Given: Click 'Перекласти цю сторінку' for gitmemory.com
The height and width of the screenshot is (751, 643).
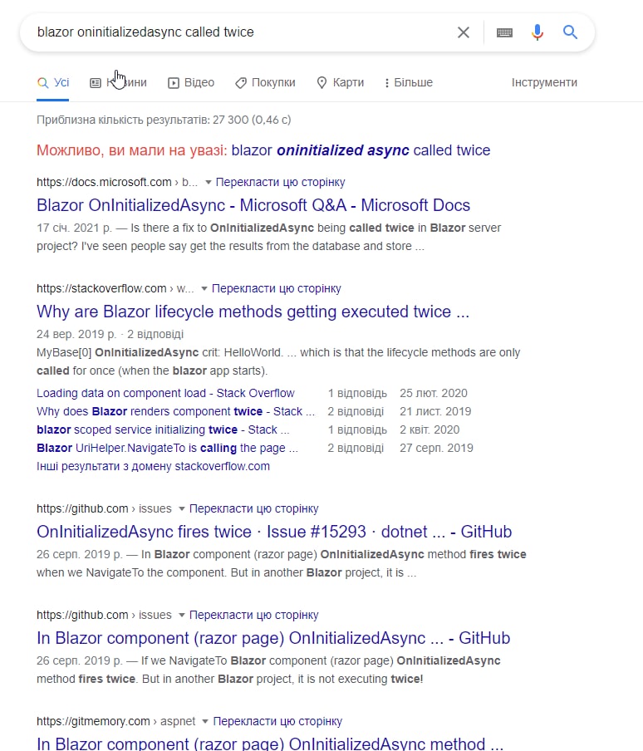Looking at the screenshot, I should pos(277,721).
